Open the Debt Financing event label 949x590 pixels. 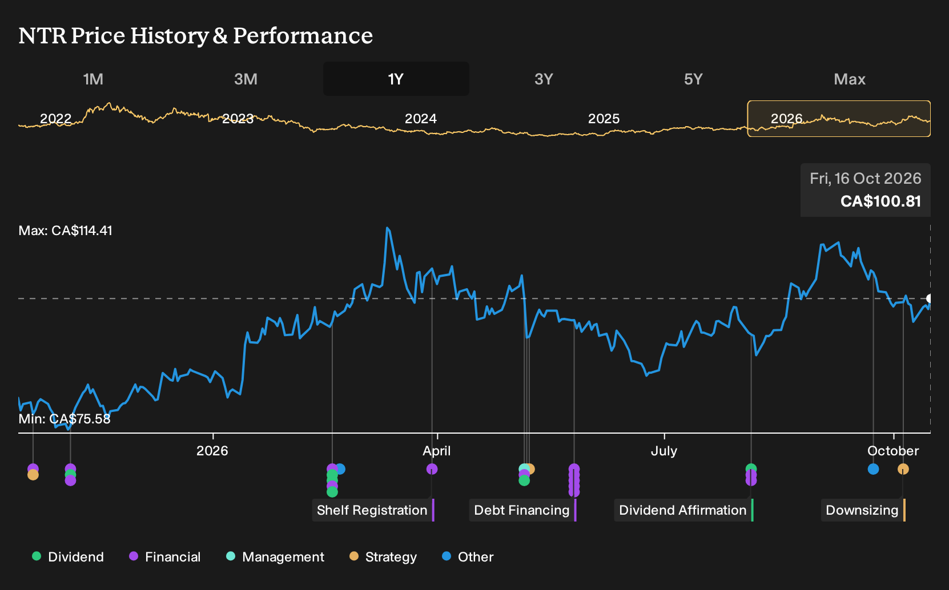(x=523, y=510)
